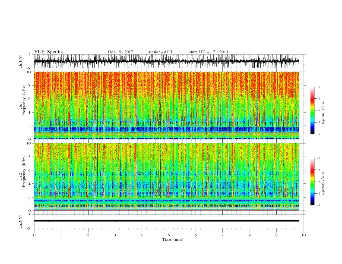342x264 pixels.
Task: Click the ch.1 spectrogram panel
Action: point(166,105)
